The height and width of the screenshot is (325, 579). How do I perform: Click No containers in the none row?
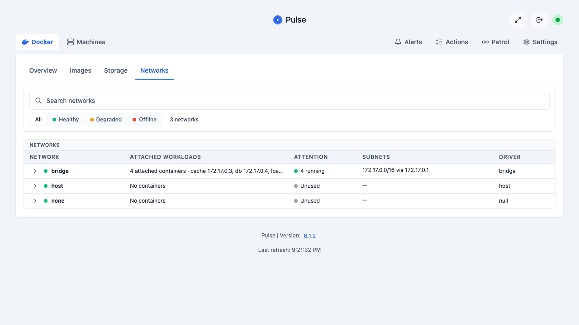(147, 201)
